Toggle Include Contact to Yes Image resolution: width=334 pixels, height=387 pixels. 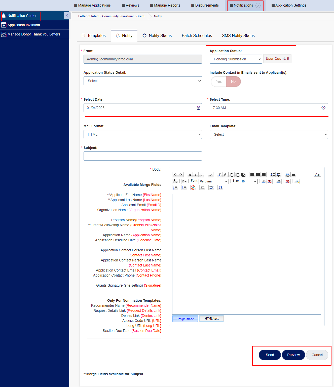(219, 82)
